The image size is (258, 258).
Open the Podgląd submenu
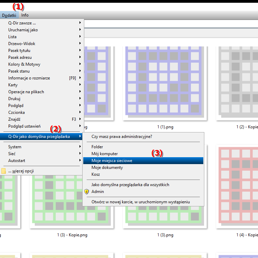pyautogui.click(x=42, y=106)
